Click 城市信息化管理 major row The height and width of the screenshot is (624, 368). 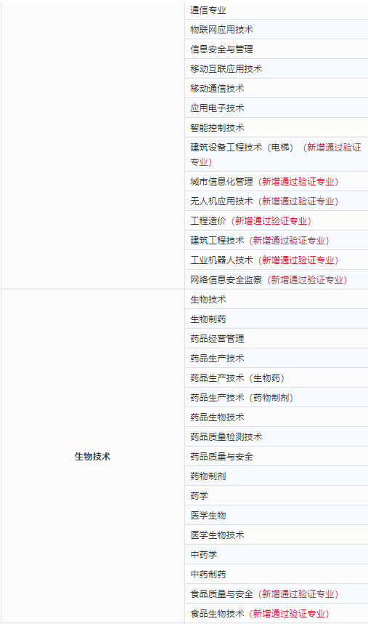click(x=277, y=182)
